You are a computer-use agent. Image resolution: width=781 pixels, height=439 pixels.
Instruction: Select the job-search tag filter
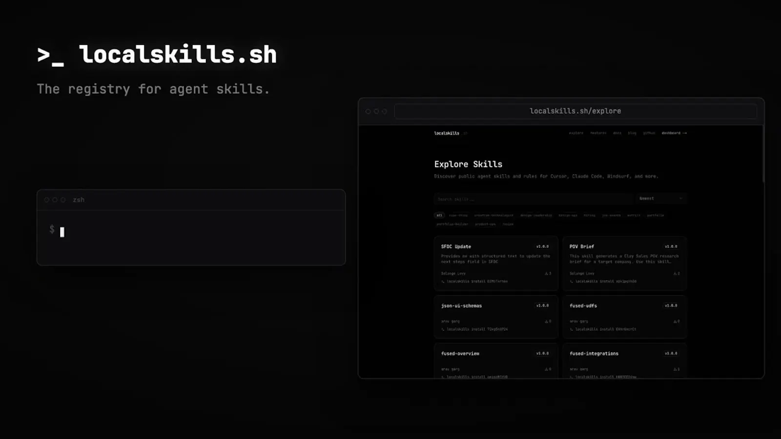pyautogui.click(x=611, y=215)
